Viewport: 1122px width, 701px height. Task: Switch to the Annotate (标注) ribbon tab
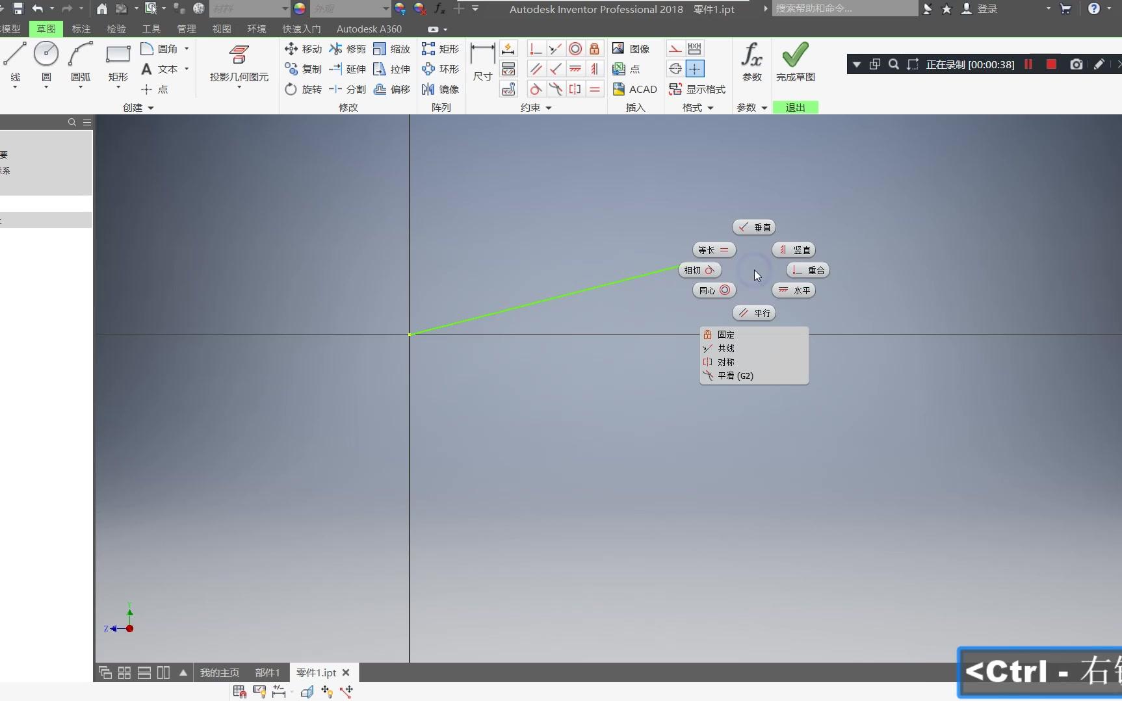tap(81, 29)
